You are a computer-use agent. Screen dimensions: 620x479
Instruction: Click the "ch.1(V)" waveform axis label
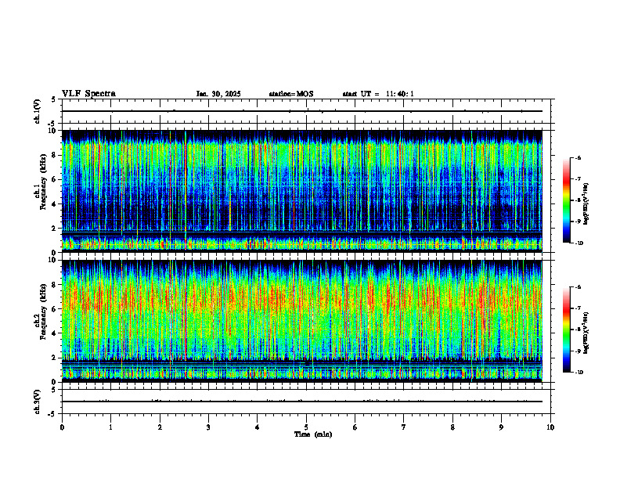[37, 111]
